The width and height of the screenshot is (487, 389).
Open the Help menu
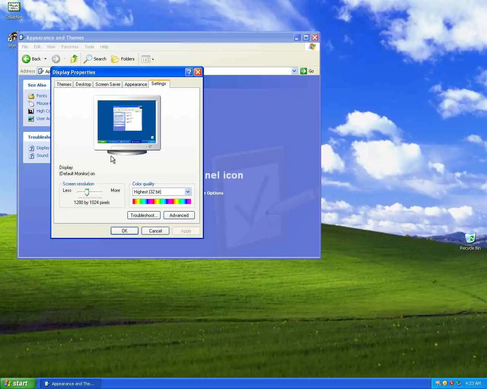pos(104,47)
